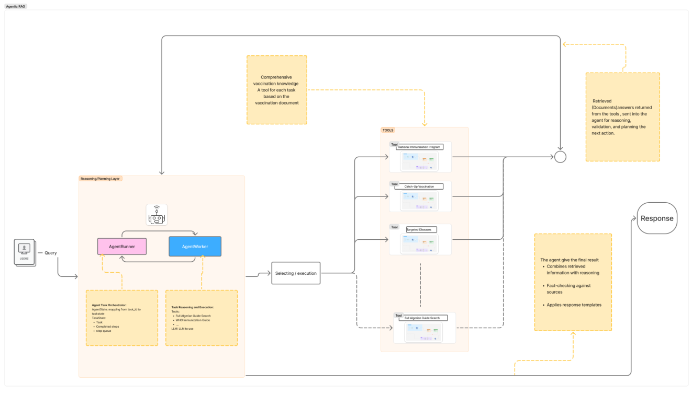The width and height of the screenshot is (692, 407).
Task: Select the USERS monitor icon
Action: [25, 250]
